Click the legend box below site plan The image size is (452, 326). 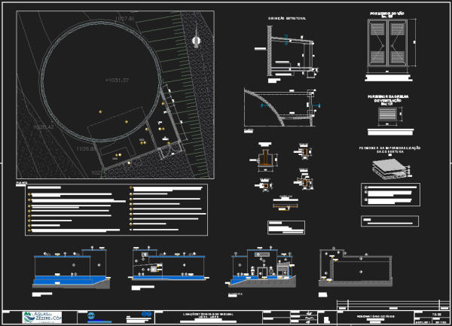[x=115, y=210]
